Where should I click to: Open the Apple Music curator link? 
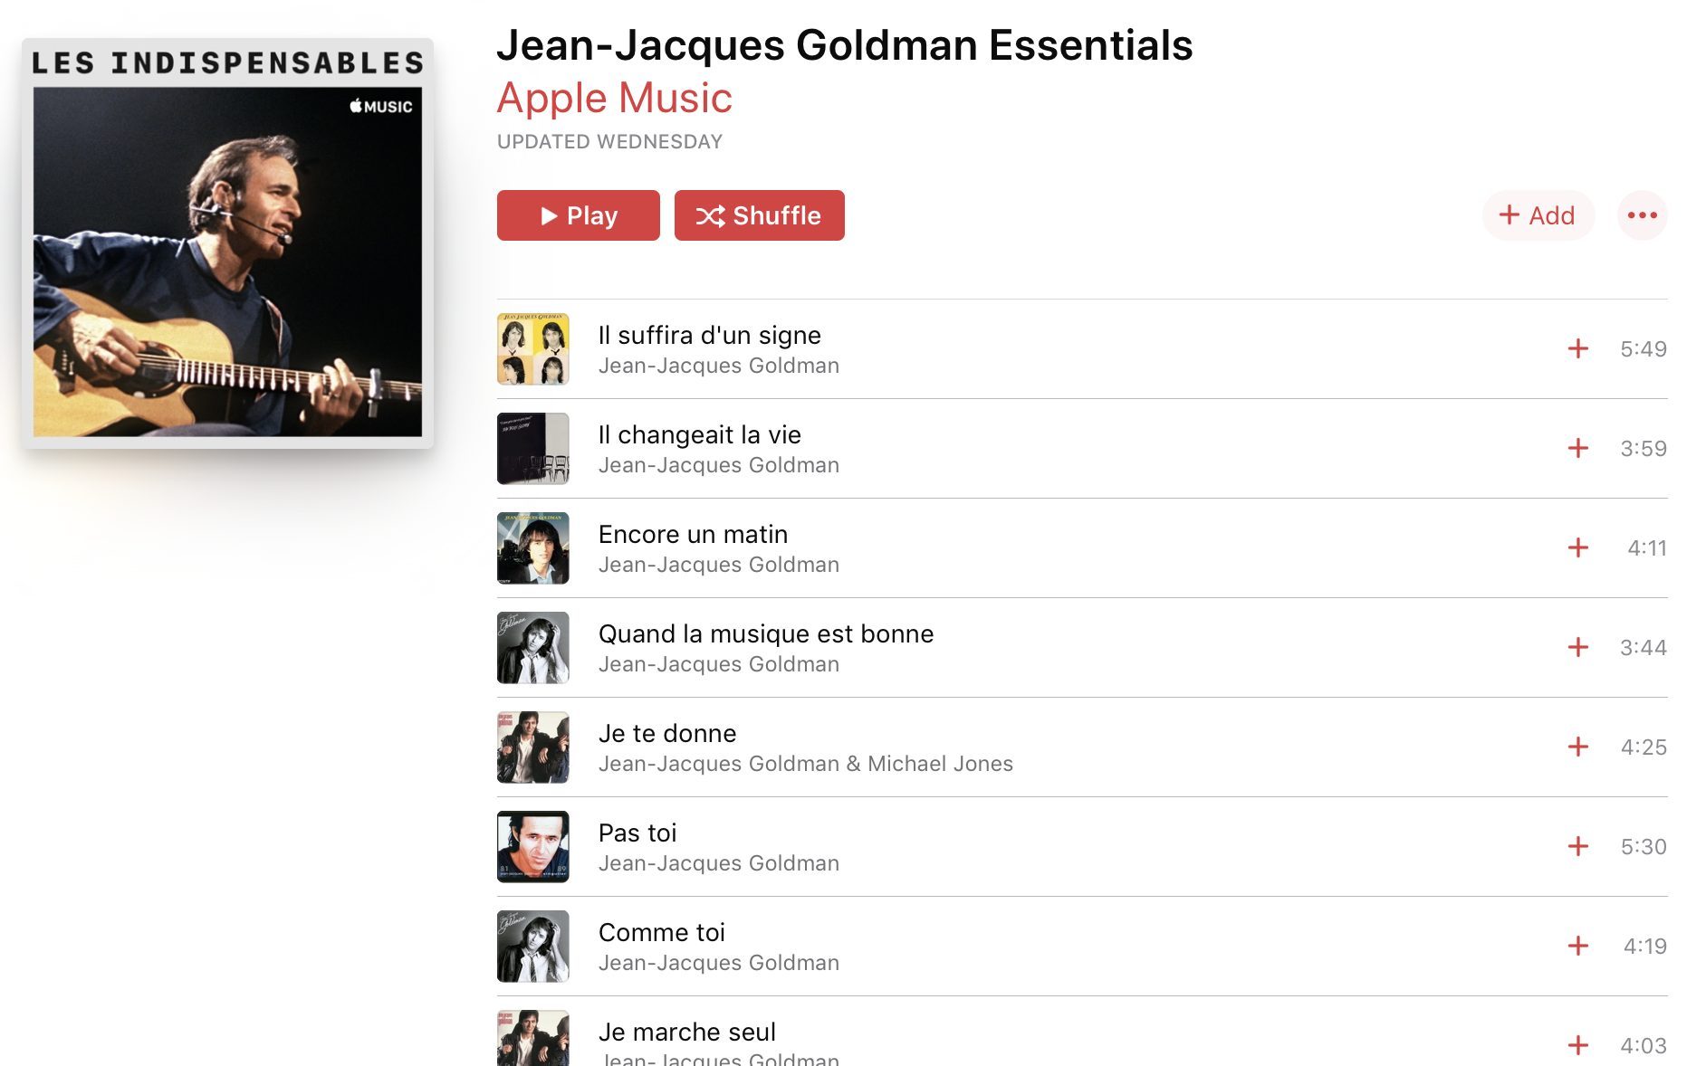[614, 98]
